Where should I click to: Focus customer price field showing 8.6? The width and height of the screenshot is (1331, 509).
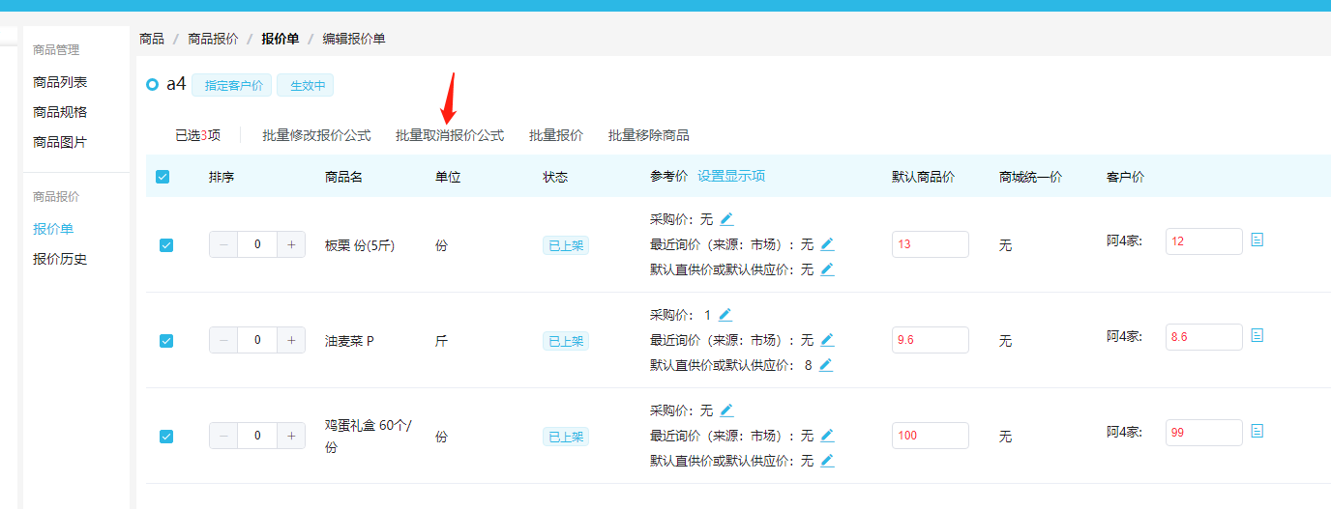pyautogui.click(x=1204, y=337)
